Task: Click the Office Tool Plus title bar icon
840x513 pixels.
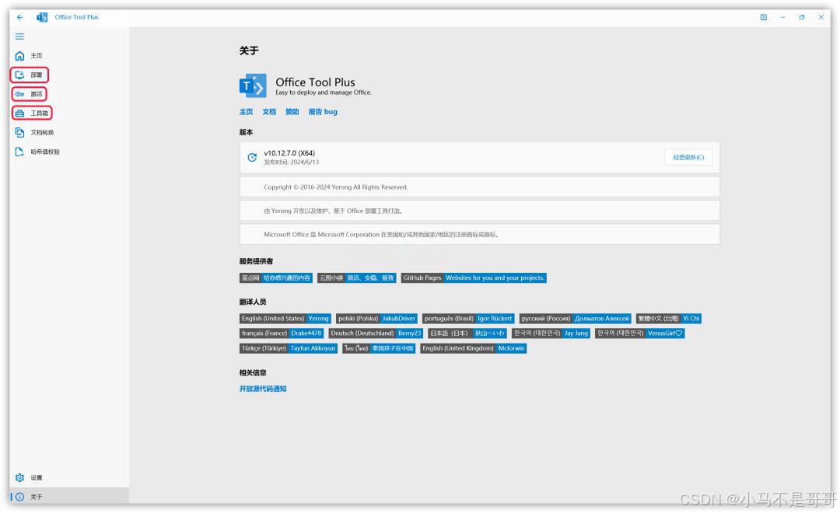Action: tap(42, 17)
